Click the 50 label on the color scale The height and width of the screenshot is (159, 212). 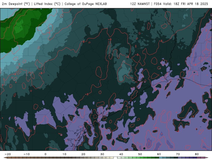140,154
